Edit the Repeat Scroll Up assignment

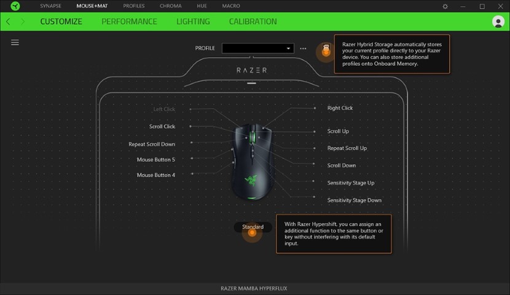tap(347, 148)
